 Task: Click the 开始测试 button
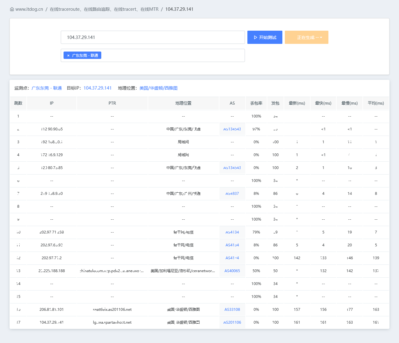[265, 37]
